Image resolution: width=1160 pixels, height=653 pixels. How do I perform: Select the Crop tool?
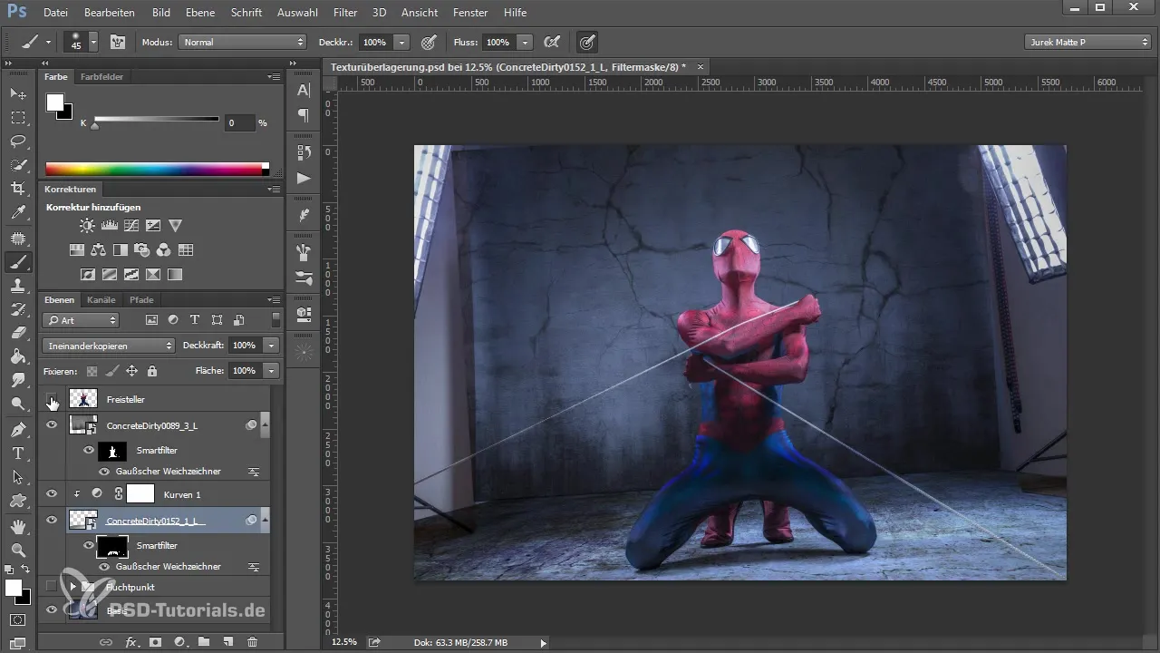[x=18, y=189]
